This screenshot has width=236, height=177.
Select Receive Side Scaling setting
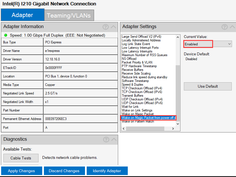click(x=136, y=73)
